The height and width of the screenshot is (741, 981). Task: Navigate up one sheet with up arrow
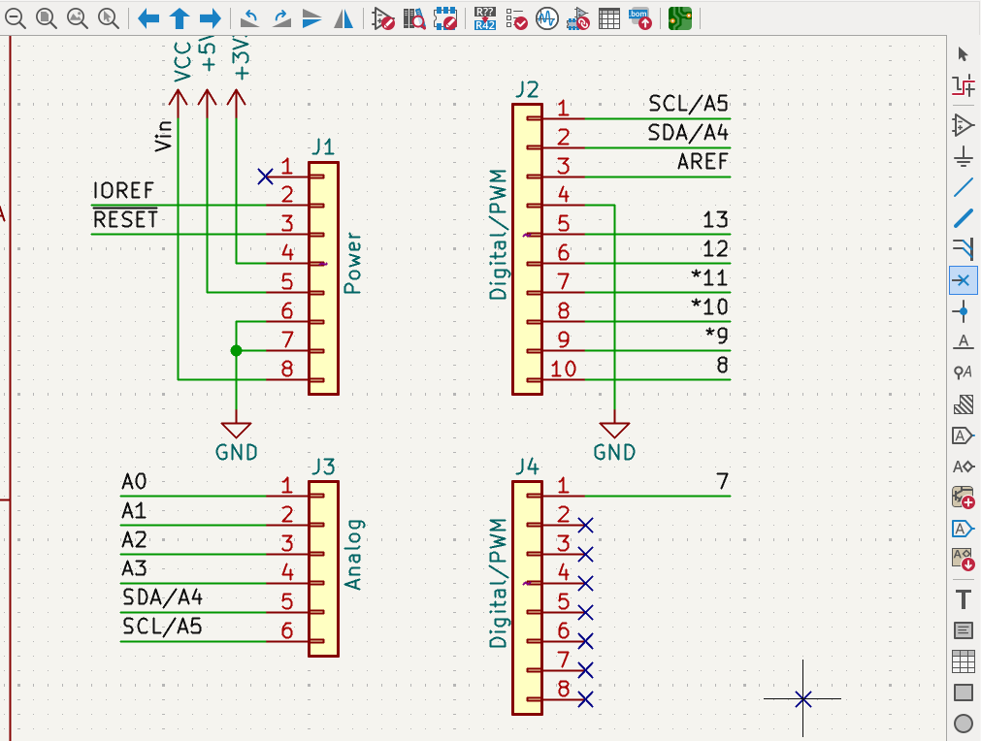coord(179,17)
